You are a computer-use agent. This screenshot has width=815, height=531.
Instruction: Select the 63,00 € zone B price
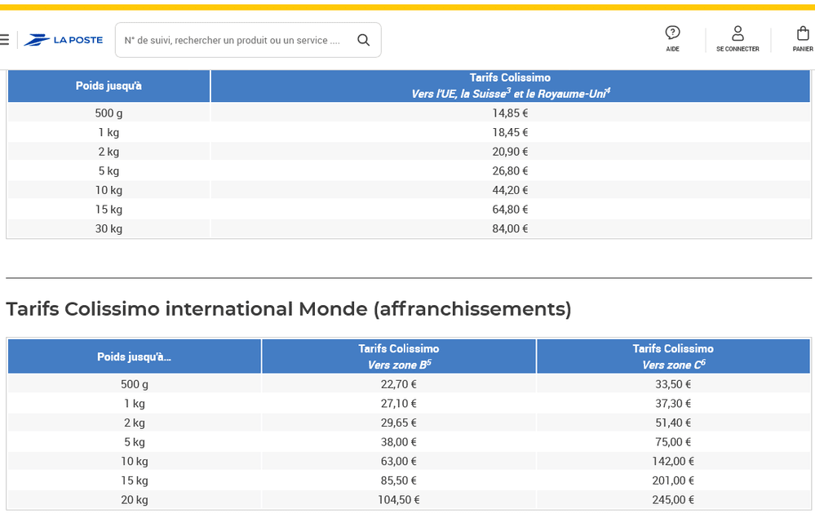[x=399, y=461]
